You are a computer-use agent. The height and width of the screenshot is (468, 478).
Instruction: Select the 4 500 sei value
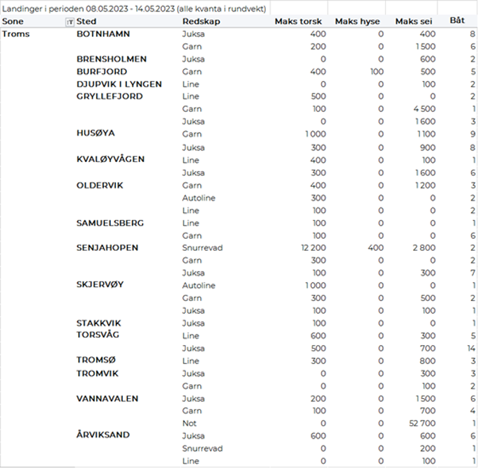pyautogui.click(x=424, y=109)
